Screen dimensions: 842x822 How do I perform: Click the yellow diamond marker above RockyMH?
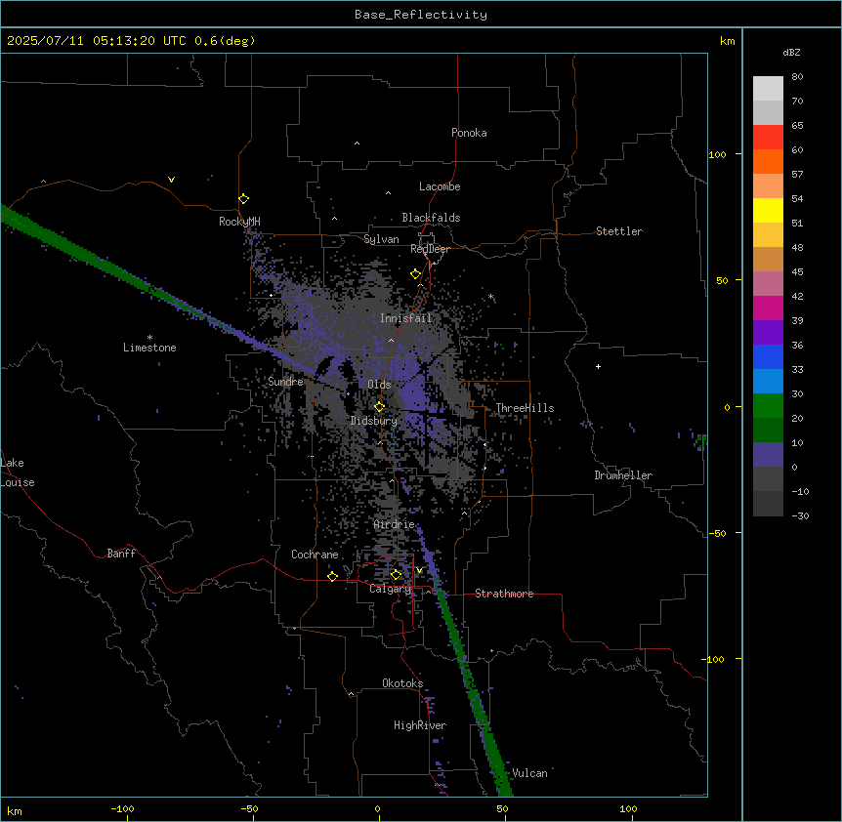tap(244, 199)
